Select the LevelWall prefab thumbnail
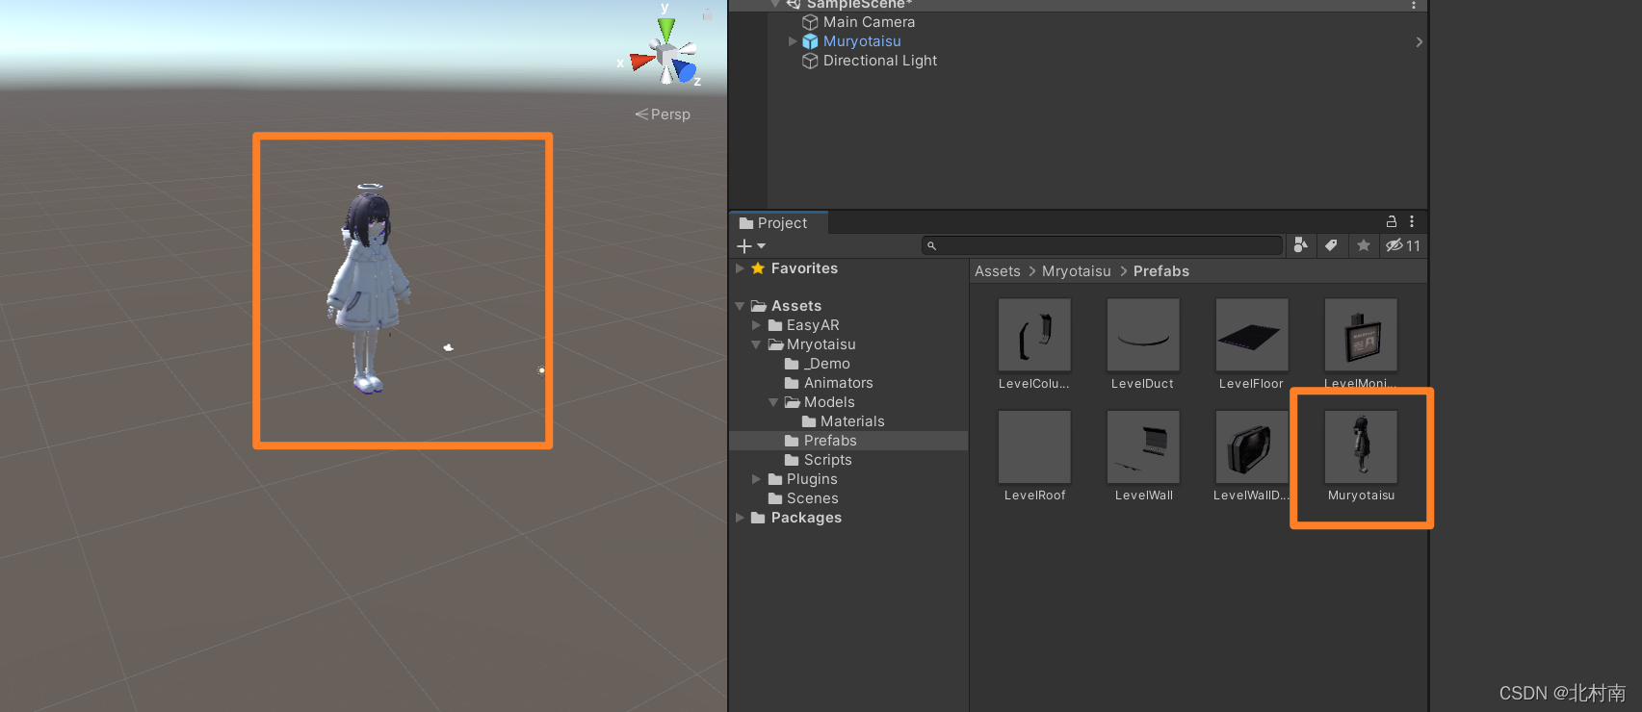The image size is (1642, 712). pyautogui.click(x=1143, y=446)
